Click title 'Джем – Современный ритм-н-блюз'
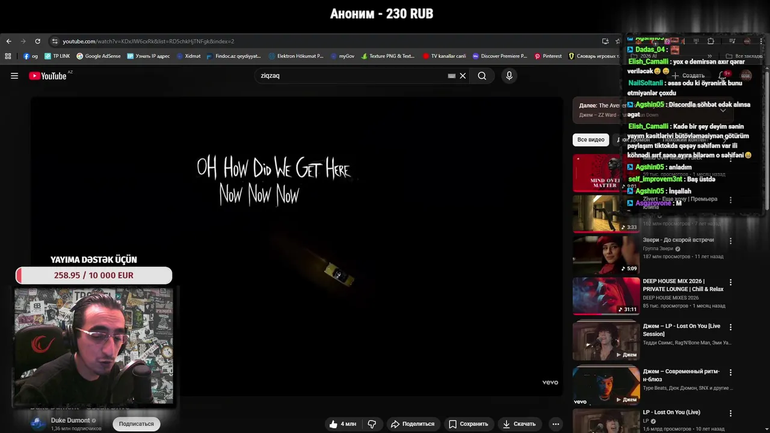 click(681, 375)
